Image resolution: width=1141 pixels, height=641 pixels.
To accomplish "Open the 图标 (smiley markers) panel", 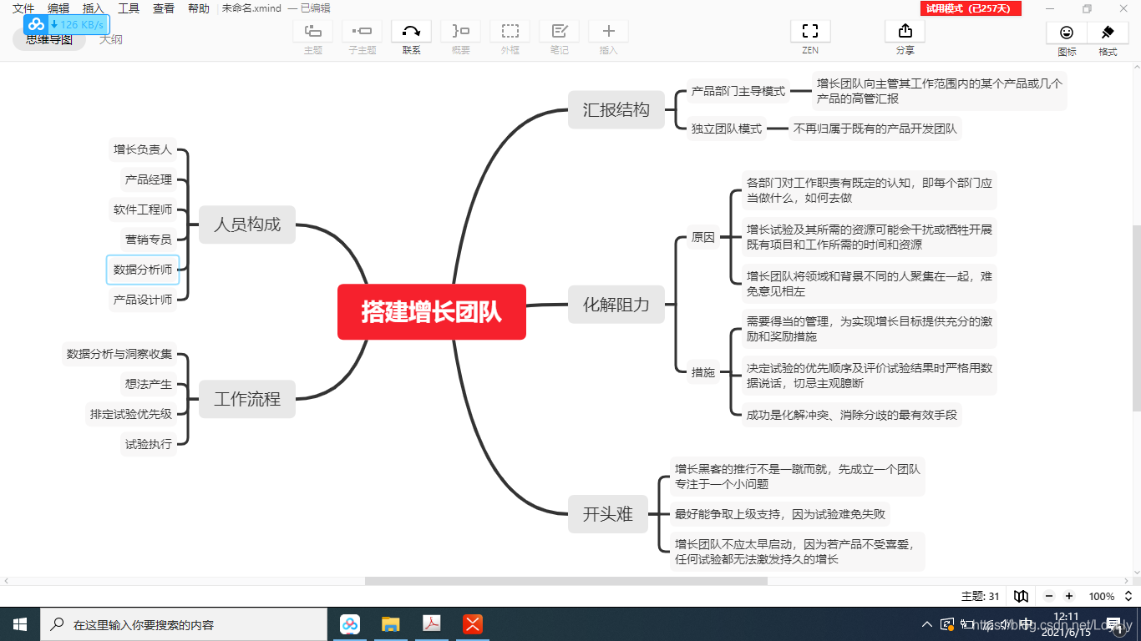I will click(x=1067, y=33).
